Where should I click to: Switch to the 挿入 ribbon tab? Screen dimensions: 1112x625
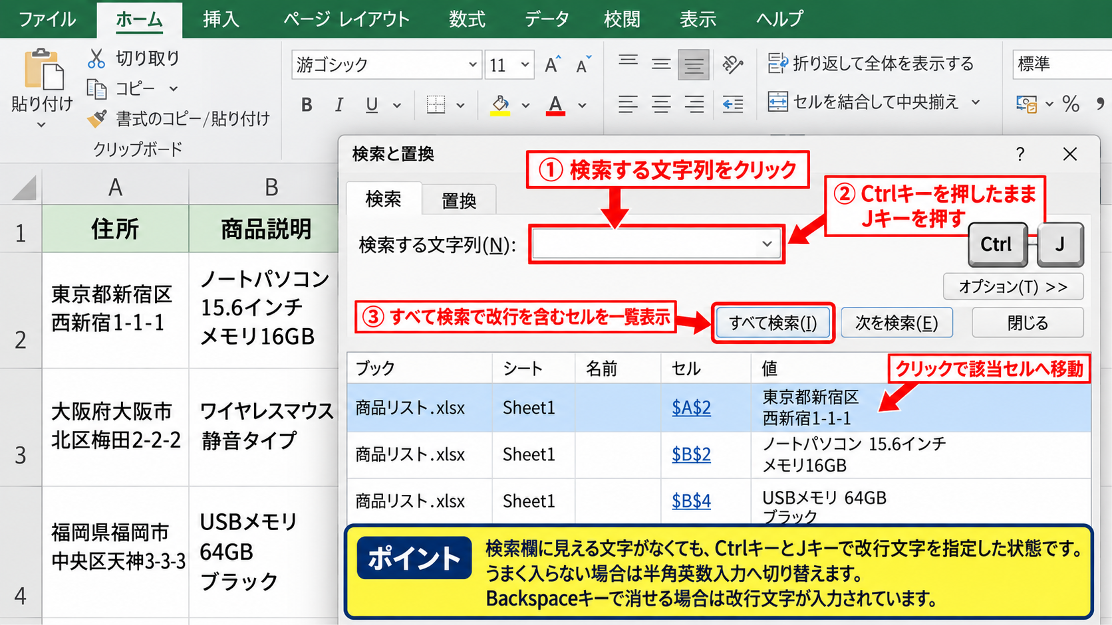pos(221,19)
